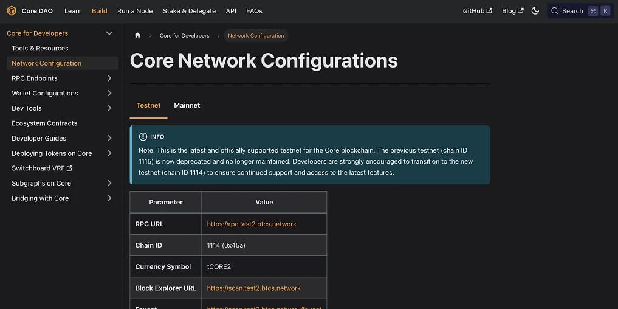The width and height of the screenshot is (618, 309).
Task: Click Network Configuration breadcrumb pill
Action: click(256, 35)
